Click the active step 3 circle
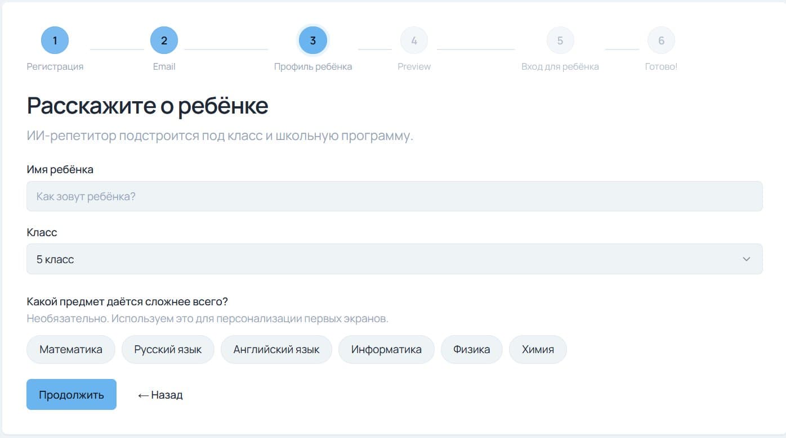Viewport: 786px width, 438px height. 312,40
